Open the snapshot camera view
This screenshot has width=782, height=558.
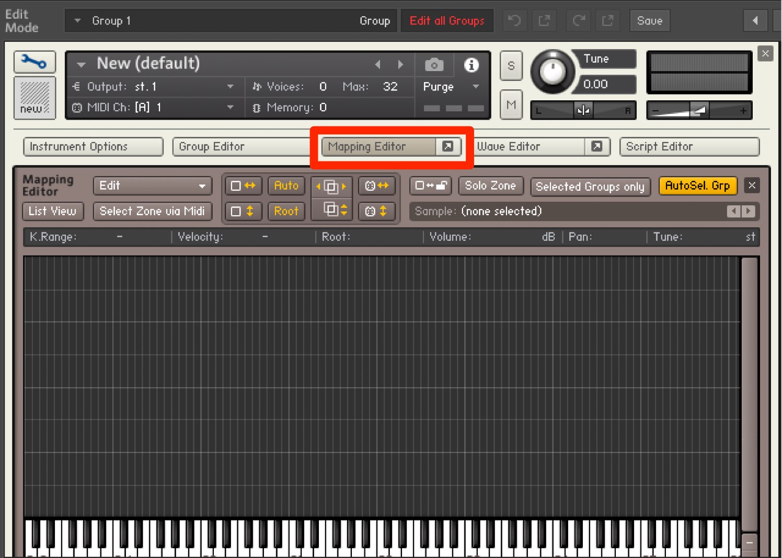pos(434,65)
